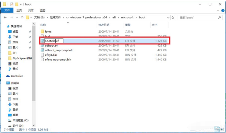
Task: Open OneDrive in the navigation pane
Action: pyautogui.click(x=17, y=76)
